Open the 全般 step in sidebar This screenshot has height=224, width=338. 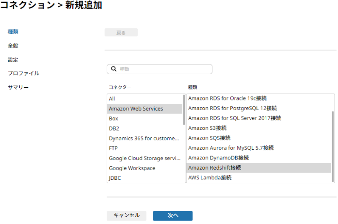pos(13,46)
